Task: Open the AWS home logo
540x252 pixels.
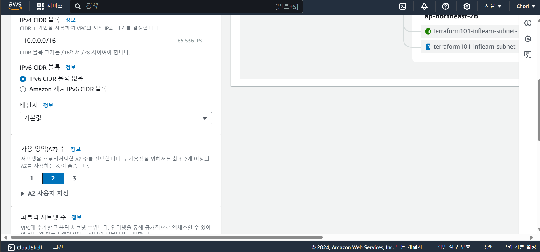Action: pos(15,6)
